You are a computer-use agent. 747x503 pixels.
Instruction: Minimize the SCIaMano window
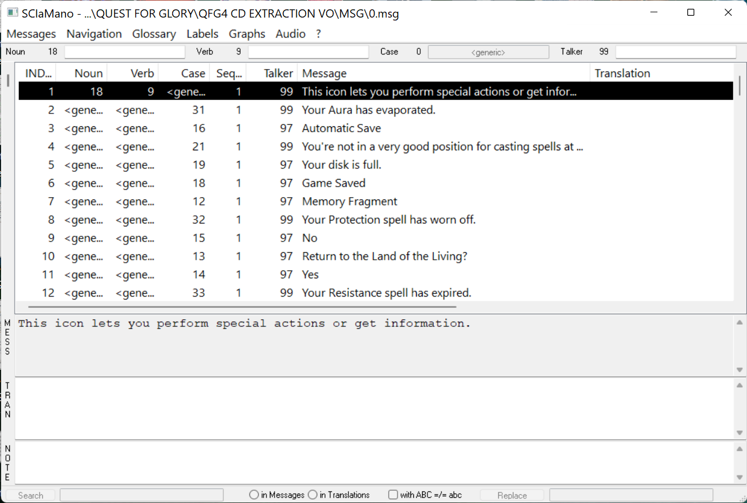(x=654, y=12)
